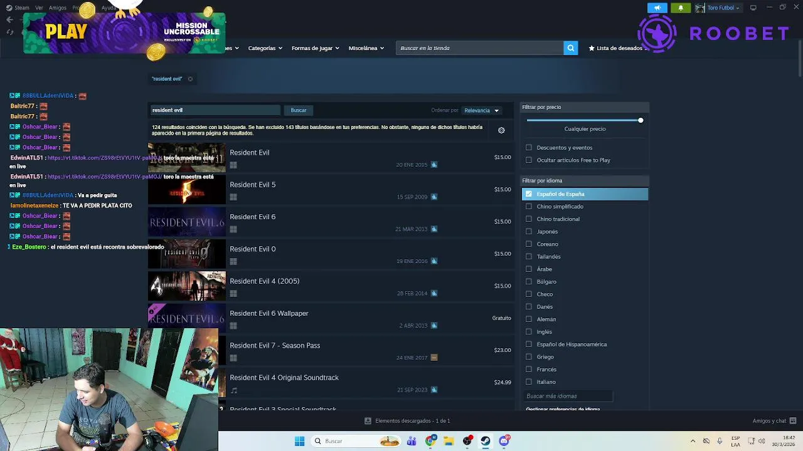Open Resident Evil 6 Wallpaper result
Viewport: 803px width, 451px height.
pos(331,318)
